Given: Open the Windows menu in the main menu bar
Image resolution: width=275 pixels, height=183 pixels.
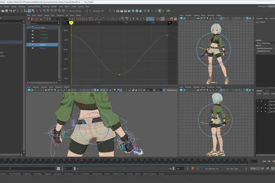Looking at the screenshot, I should coord(22,6).
